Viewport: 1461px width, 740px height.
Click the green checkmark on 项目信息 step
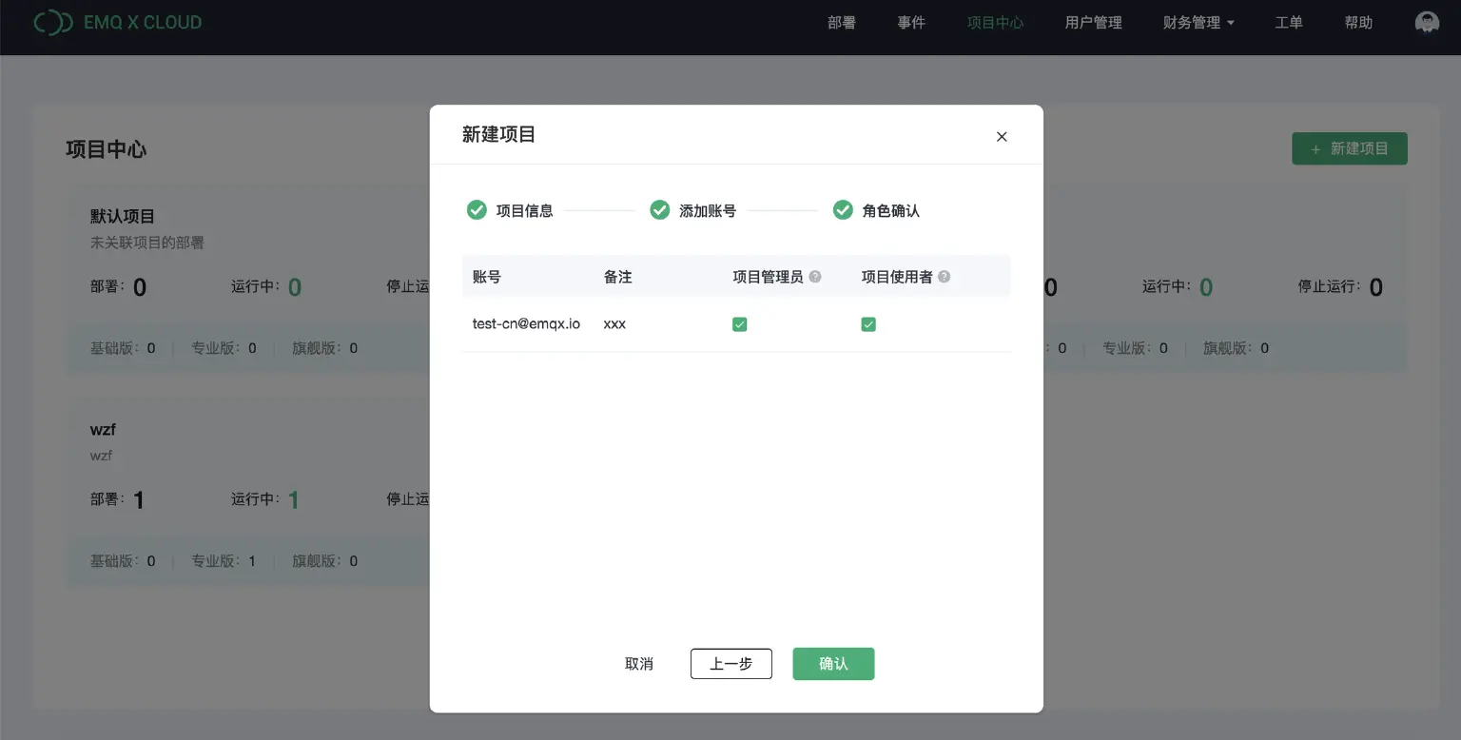pyautogui.click(x=477, y=210)
